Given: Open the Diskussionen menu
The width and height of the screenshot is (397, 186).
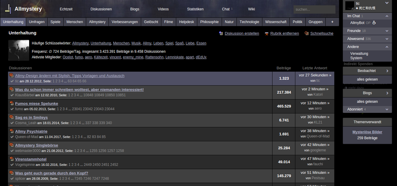Looking at the screenshot, I should [101, 9].
